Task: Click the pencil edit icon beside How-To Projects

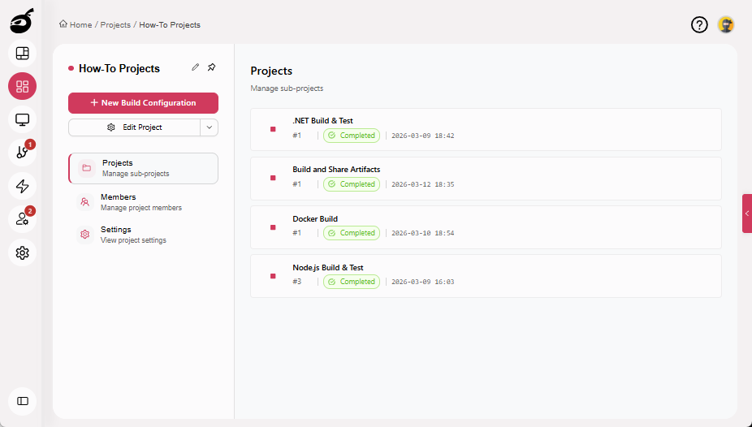Action: (195, 67)
